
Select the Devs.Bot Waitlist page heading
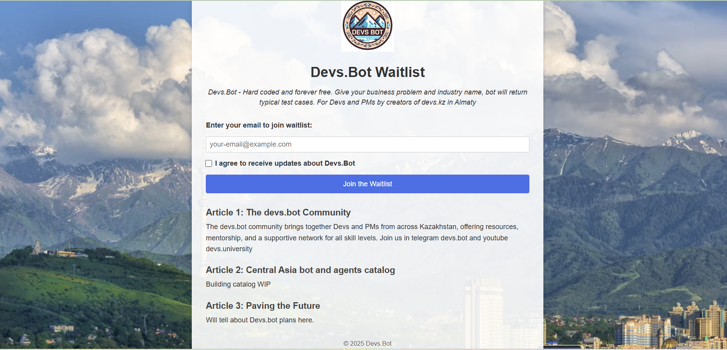[x=368, y=72]
